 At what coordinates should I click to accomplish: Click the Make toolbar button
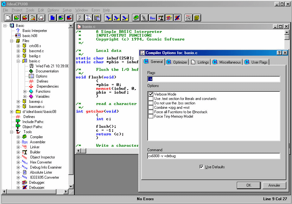pyautogui.click(x=153, y=18)
